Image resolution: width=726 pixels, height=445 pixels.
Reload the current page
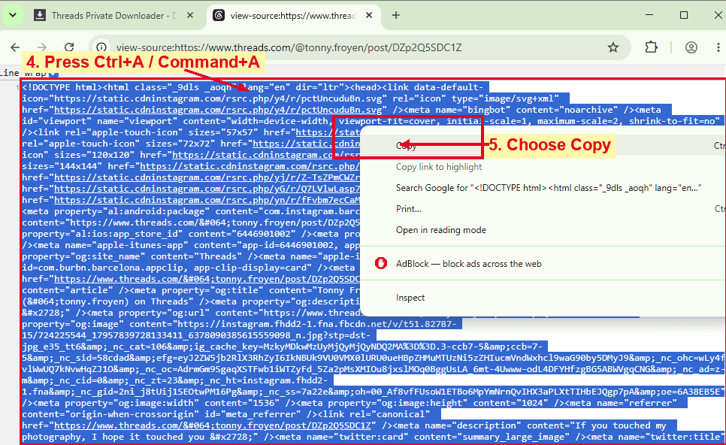(x=69, y=47)
